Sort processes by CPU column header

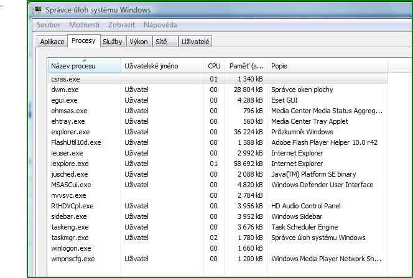point(213,66)
